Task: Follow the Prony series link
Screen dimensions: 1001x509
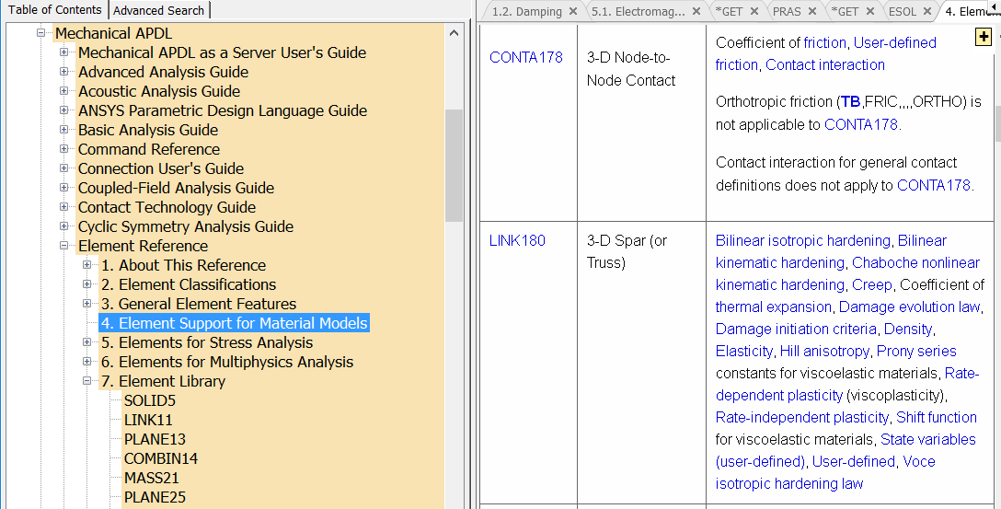Action: (916, 352)
